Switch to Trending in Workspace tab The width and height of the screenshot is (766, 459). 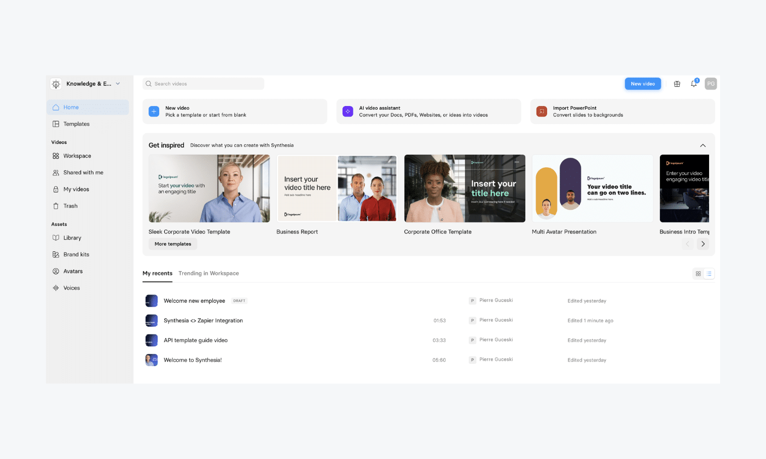click(208, 273)
